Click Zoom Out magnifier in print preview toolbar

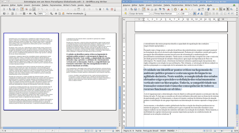pos(51,13)
